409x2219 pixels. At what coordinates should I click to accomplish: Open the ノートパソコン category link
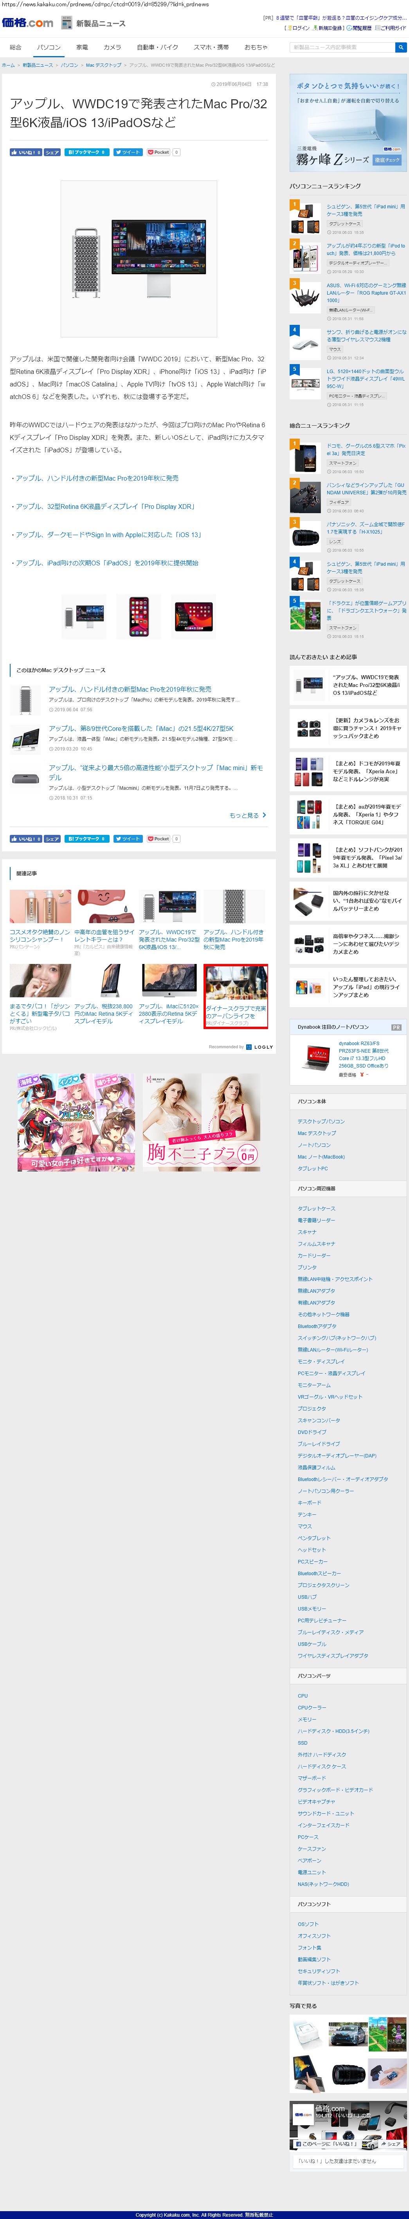(315, 1145)
